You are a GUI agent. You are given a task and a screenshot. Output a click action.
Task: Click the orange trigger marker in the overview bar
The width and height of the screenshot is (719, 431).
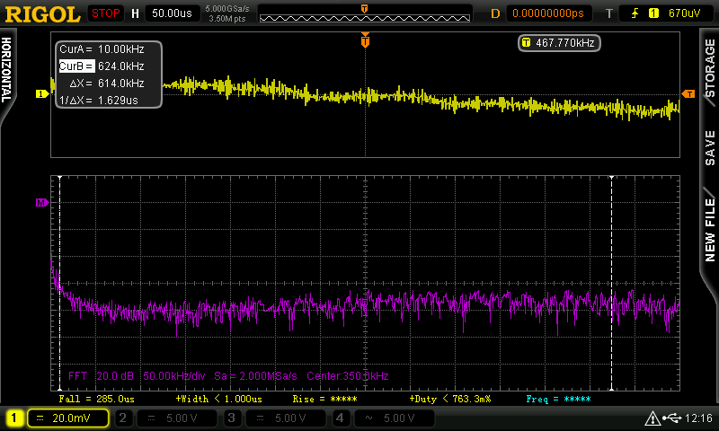pos(365,9)
